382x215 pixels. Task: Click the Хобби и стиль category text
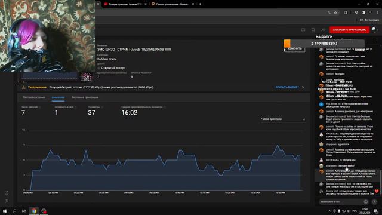[x=107, y=59]
